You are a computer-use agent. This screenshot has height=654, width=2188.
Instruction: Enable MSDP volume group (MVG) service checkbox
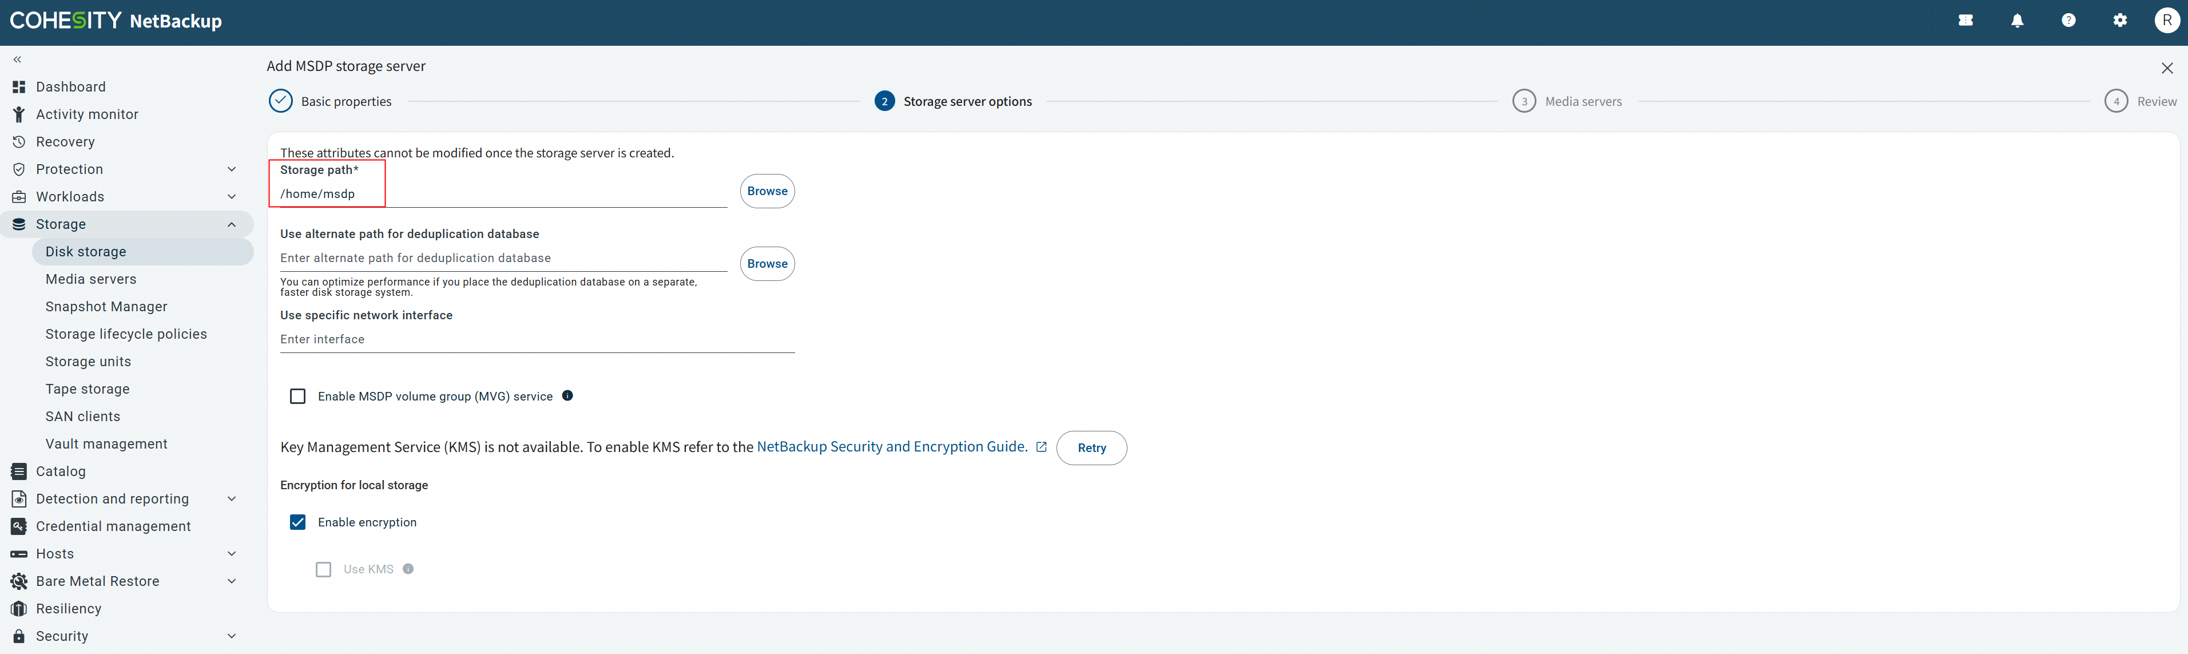pyautogui.click(x=298, y=397)
